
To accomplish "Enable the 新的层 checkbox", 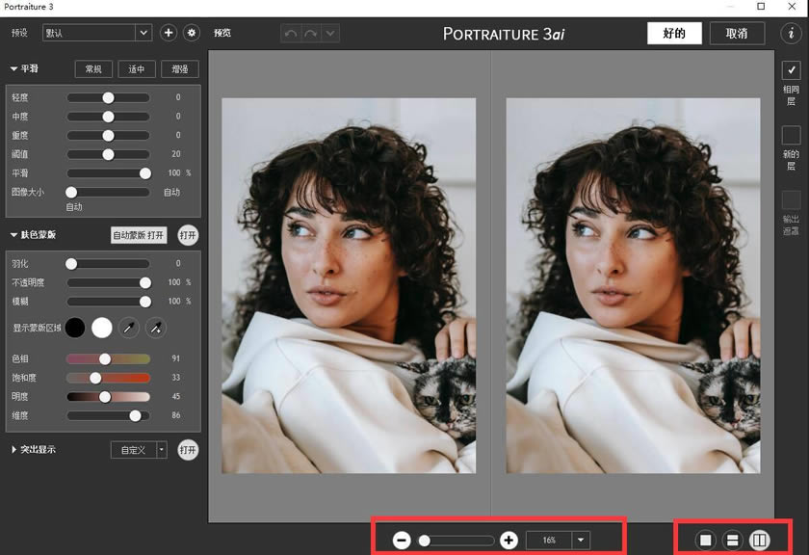I will click(x=791, y=135).
